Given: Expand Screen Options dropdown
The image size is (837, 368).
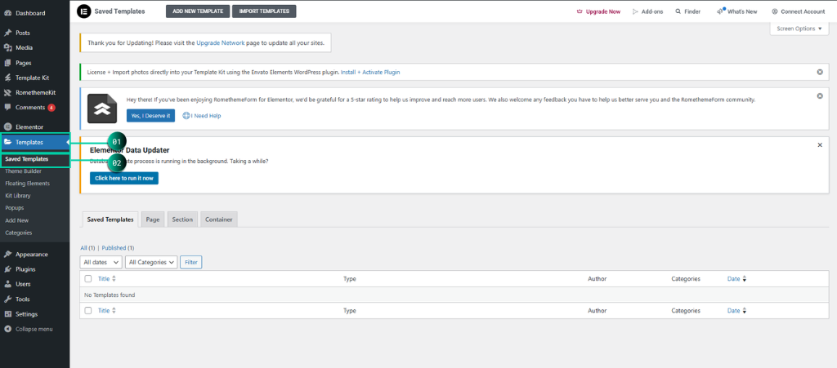Looking at the screenshot, I should tap(799, 29).
